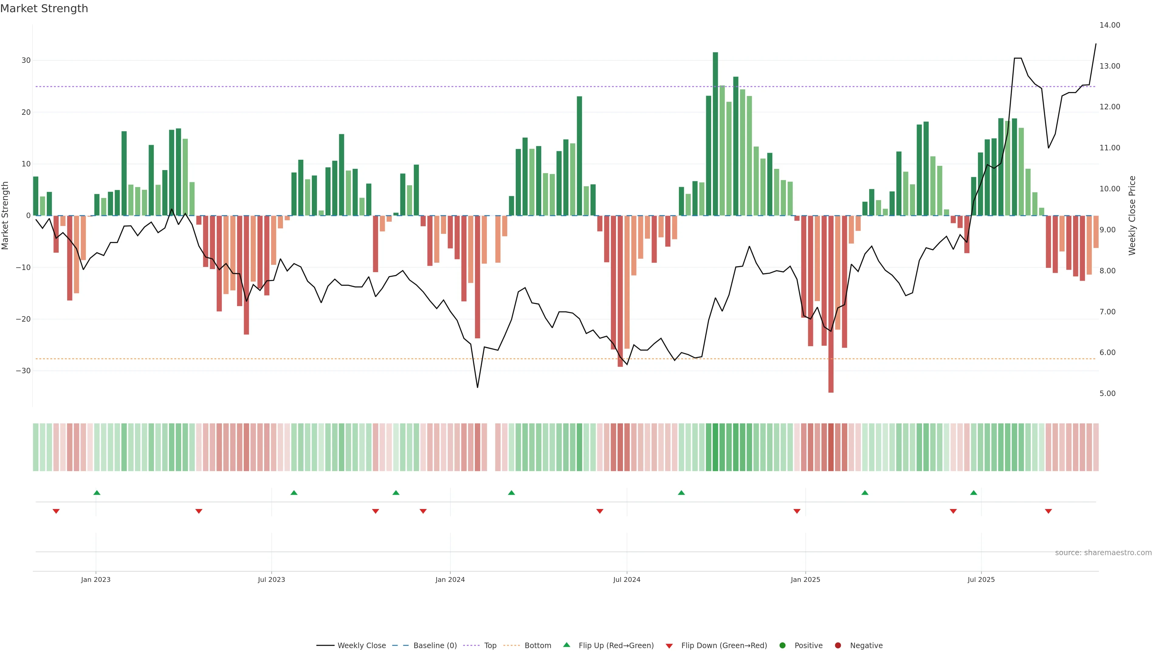Click the first green flip-up marker near Jan 2023
1167x656 pixels.
(x=97, y=493)
